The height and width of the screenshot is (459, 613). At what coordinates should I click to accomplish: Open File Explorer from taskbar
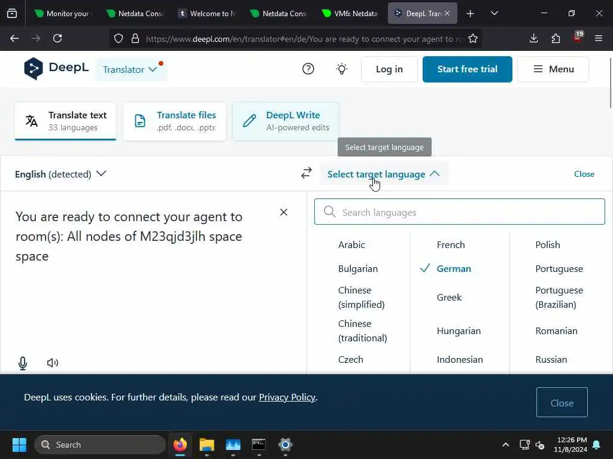(x=207, y=445)
